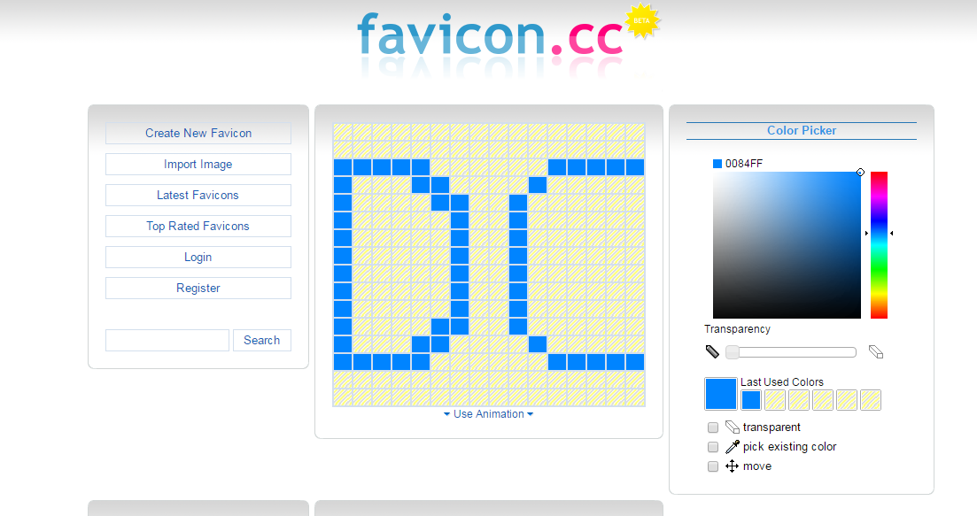
Task: Open Import Image
Action: click(198, 165)
